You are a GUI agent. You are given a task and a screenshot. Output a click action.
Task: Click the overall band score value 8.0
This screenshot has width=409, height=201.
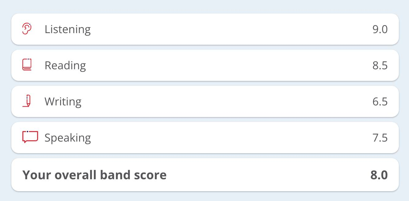[x=379, y=175]
